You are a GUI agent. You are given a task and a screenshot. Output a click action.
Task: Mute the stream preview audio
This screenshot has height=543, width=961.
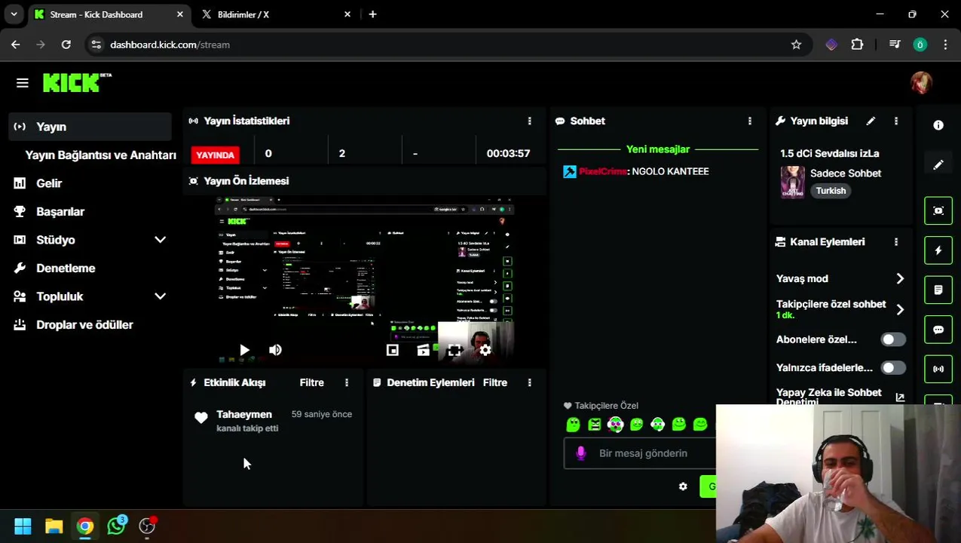coord(275,350)
